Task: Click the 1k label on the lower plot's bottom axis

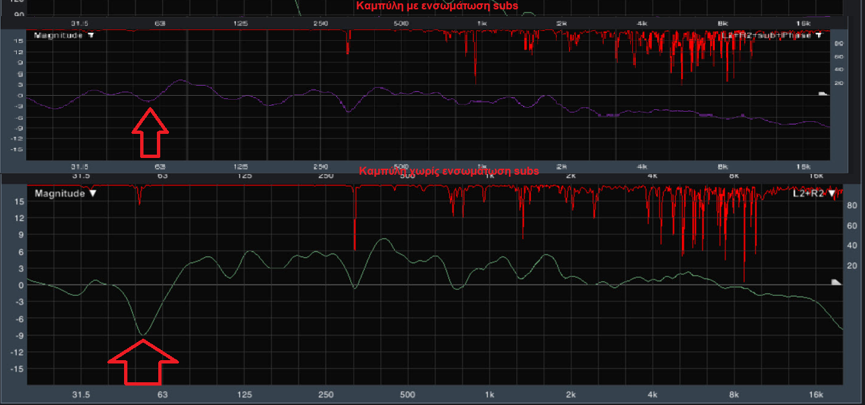Action: (489, 394)
